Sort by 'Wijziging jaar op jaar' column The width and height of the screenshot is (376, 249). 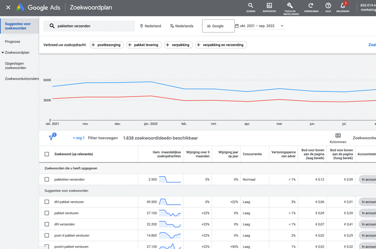point(228,154)
